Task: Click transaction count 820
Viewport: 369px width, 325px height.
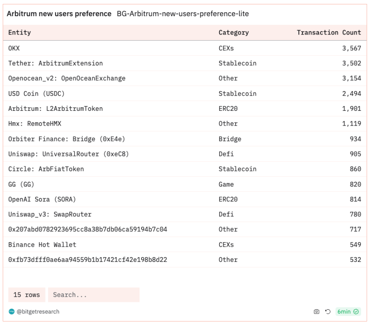Action: [355, 184]
